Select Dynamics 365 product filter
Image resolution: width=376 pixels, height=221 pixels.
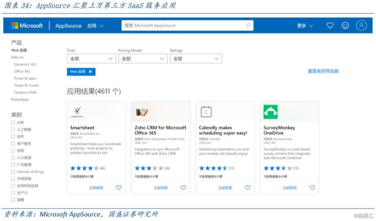tap(25, 64)
